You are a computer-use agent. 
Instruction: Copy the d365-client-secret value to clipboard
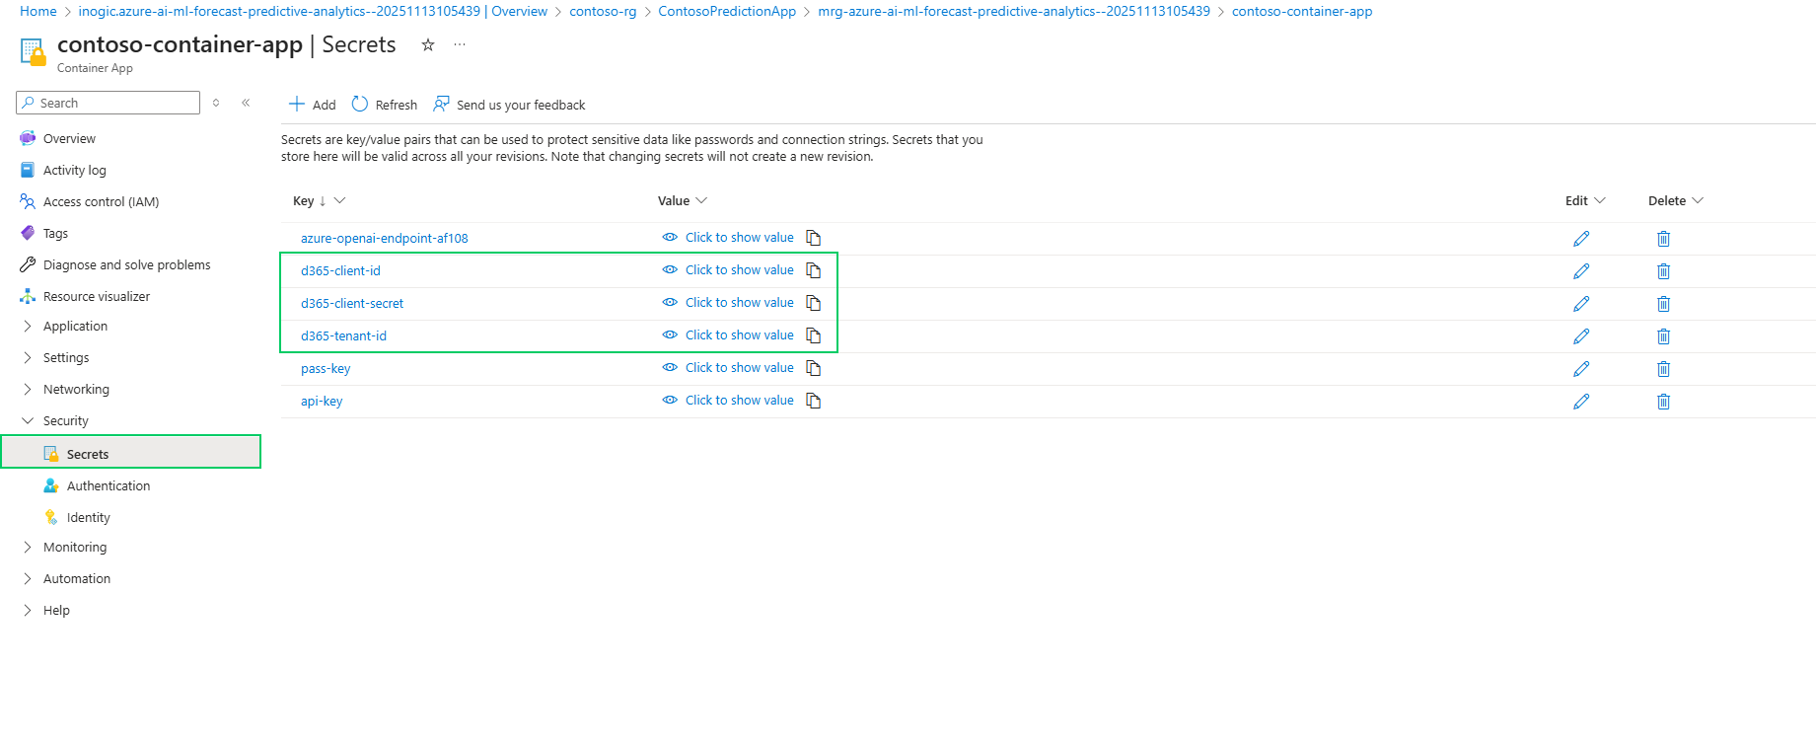(x=813, y=303)
